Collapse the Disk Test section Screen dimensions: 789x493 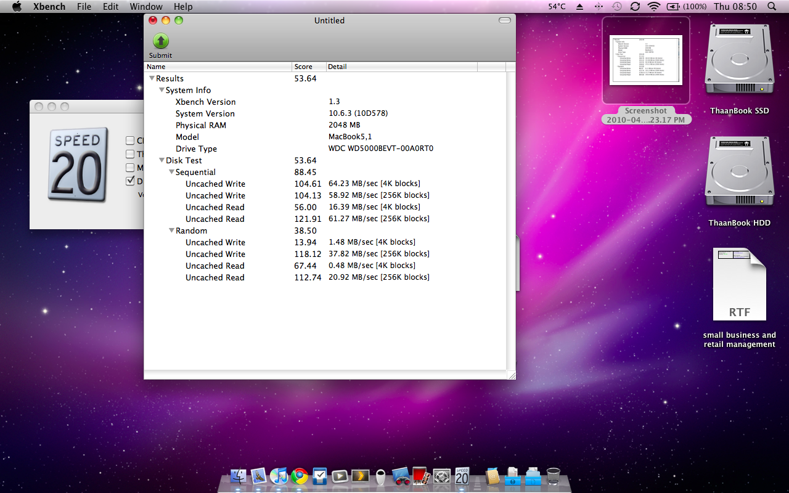(x=161, y=160)
